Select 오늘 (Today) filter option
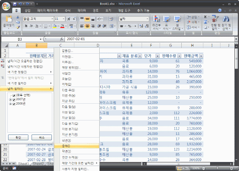Viewport: 239px width, 171px height. (77, 79)
